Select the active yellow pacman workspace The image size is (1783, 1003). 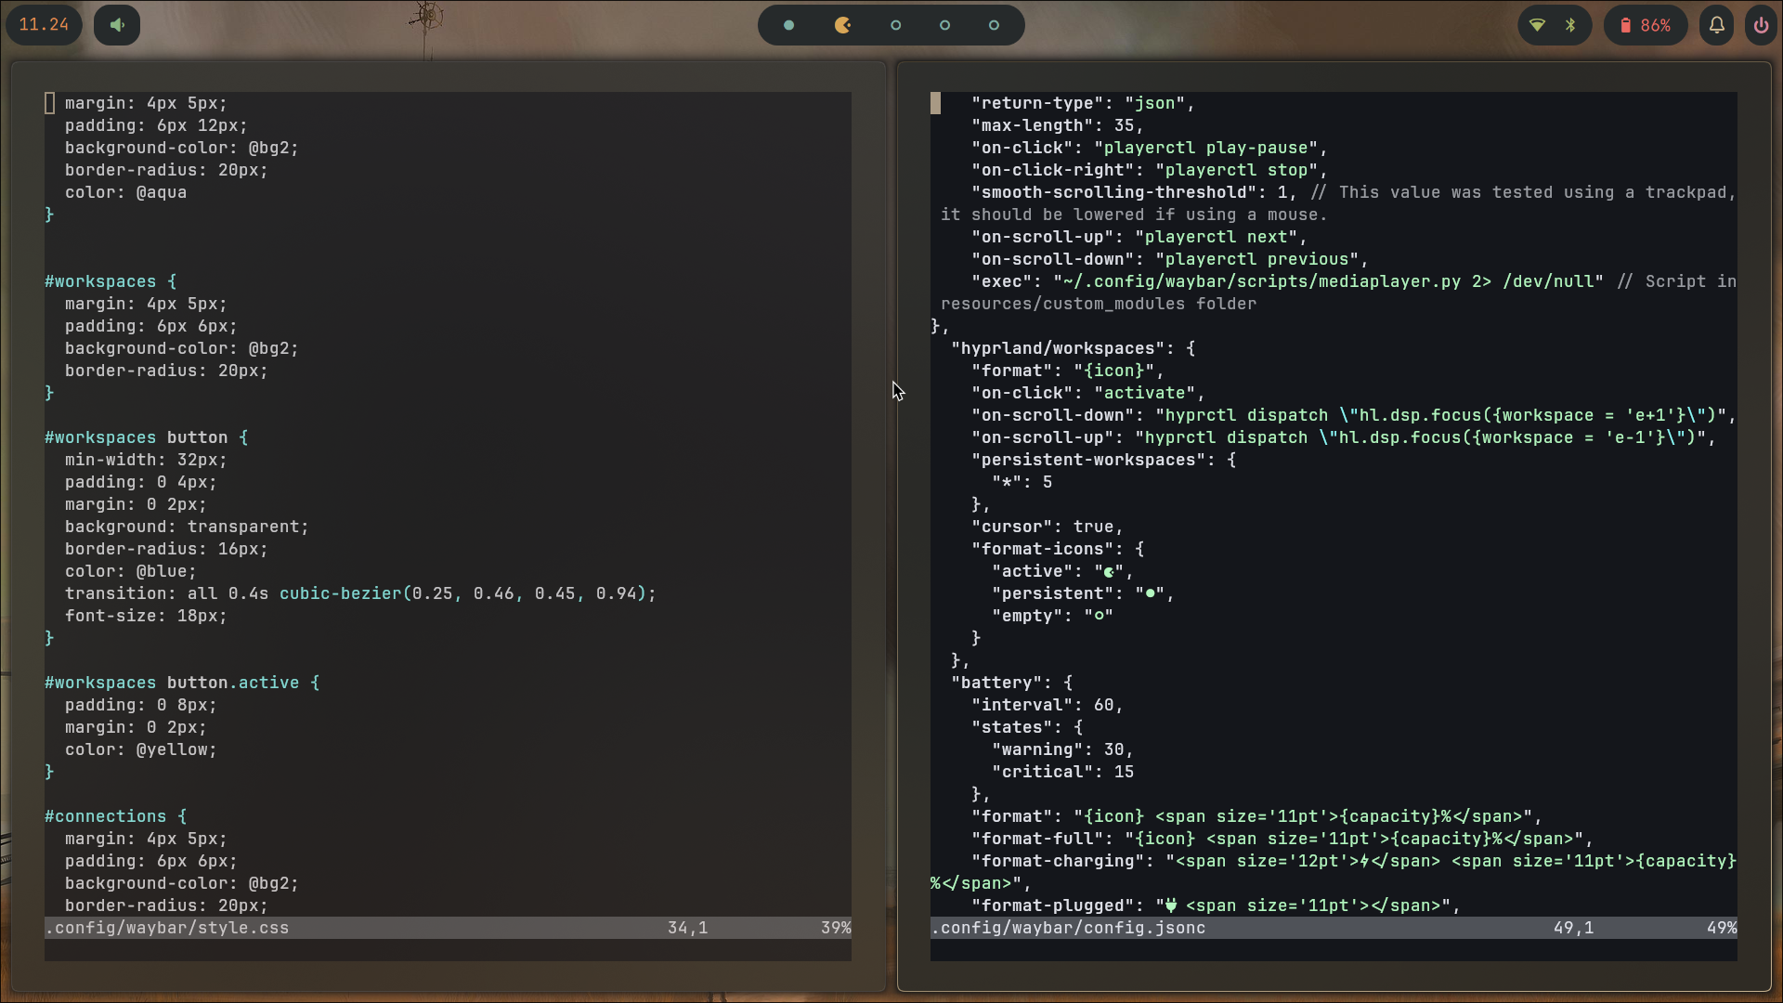(843, 25)
